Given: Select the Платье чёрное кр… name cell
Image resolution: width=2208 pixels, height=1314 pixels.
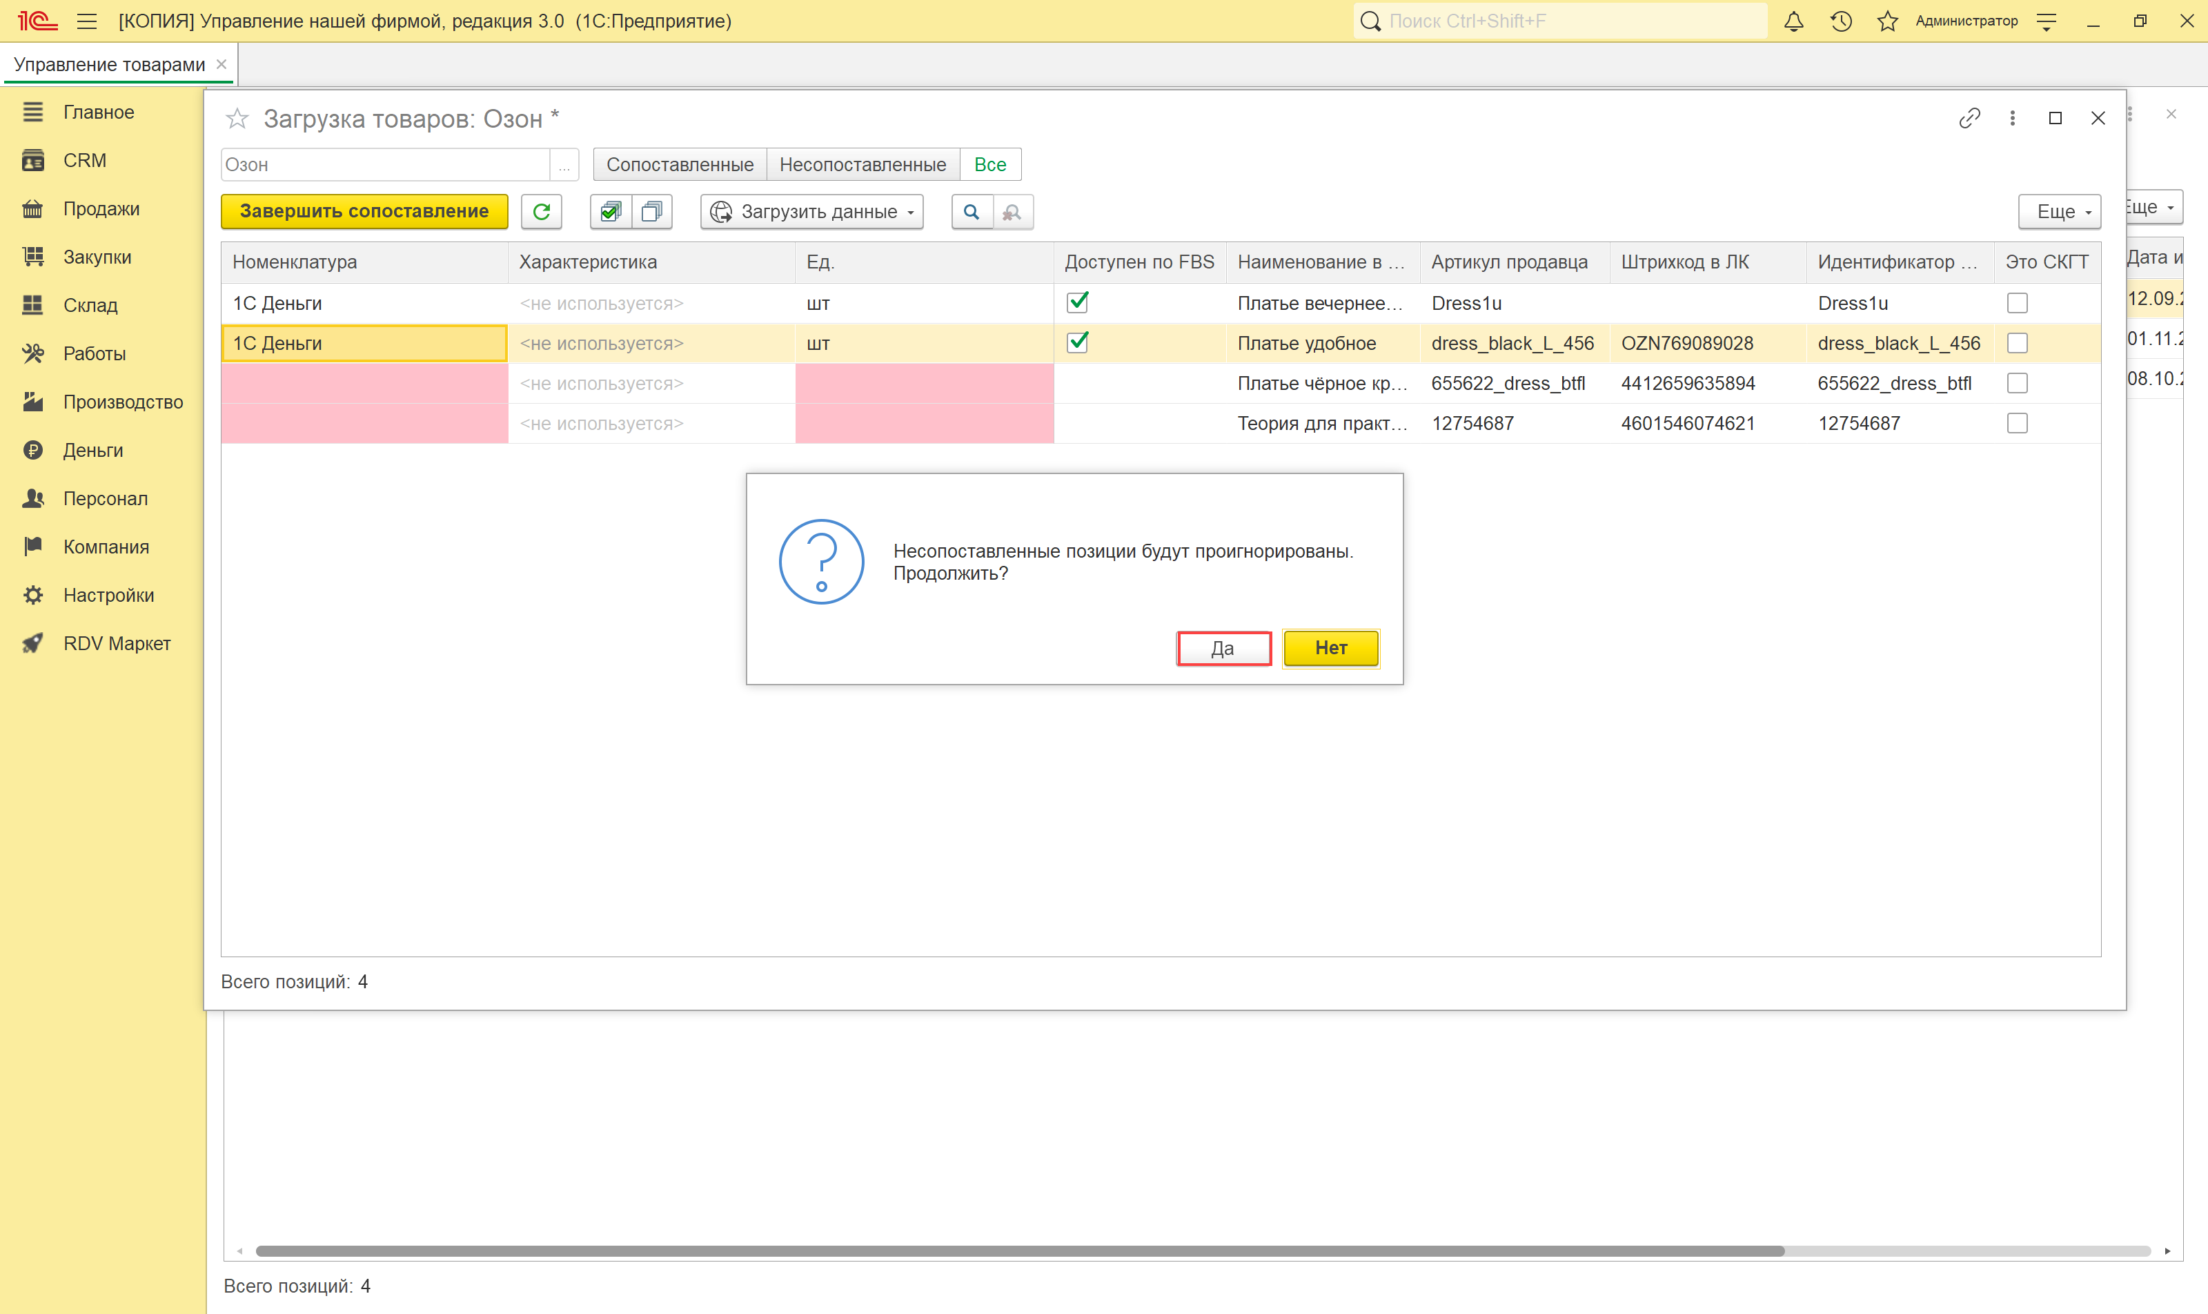Looking at the screenshot, I should click(x=1323, y=384).
